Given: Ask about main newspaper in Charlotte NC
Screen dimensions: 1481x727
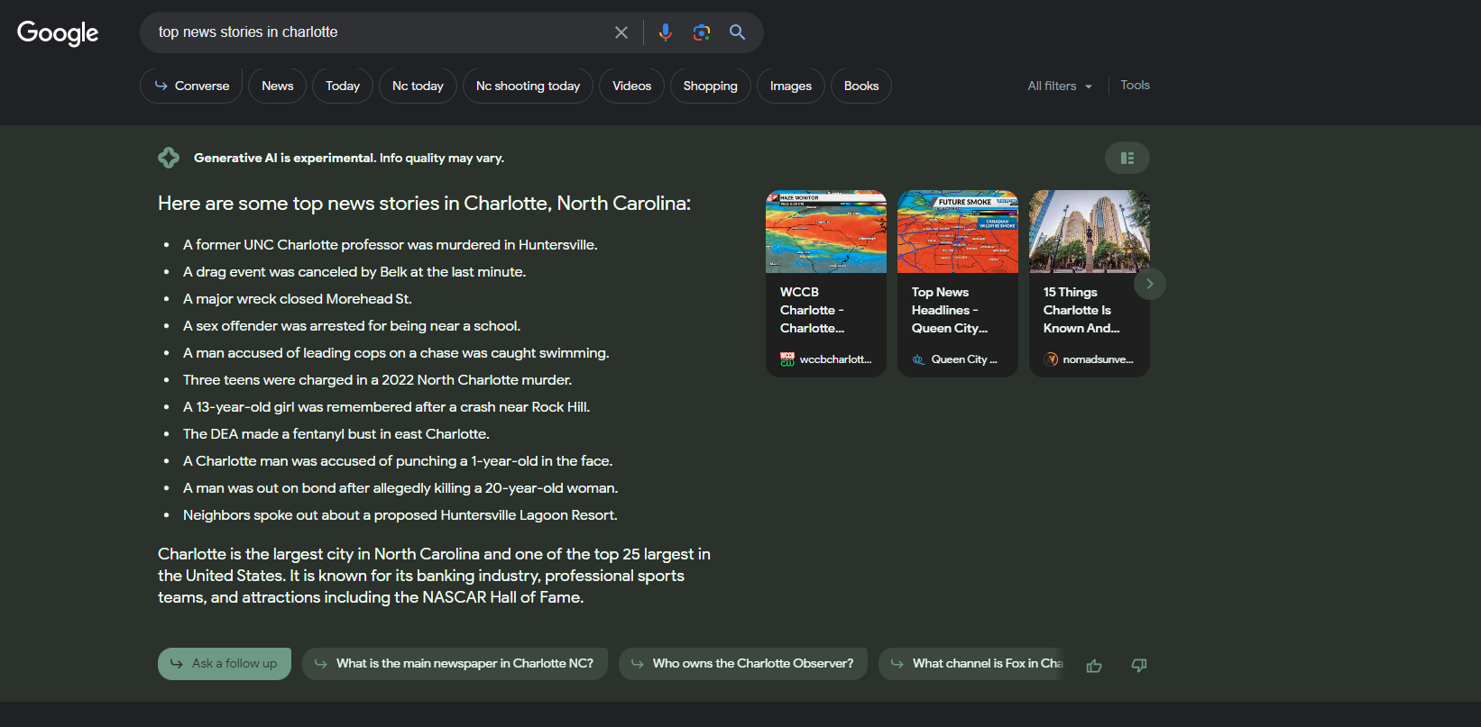Looking at the screenshot, I should [x=455, y=664].
